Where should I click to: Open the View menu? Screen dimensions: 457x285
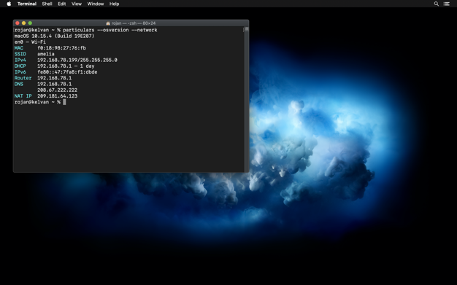point(77,4)
